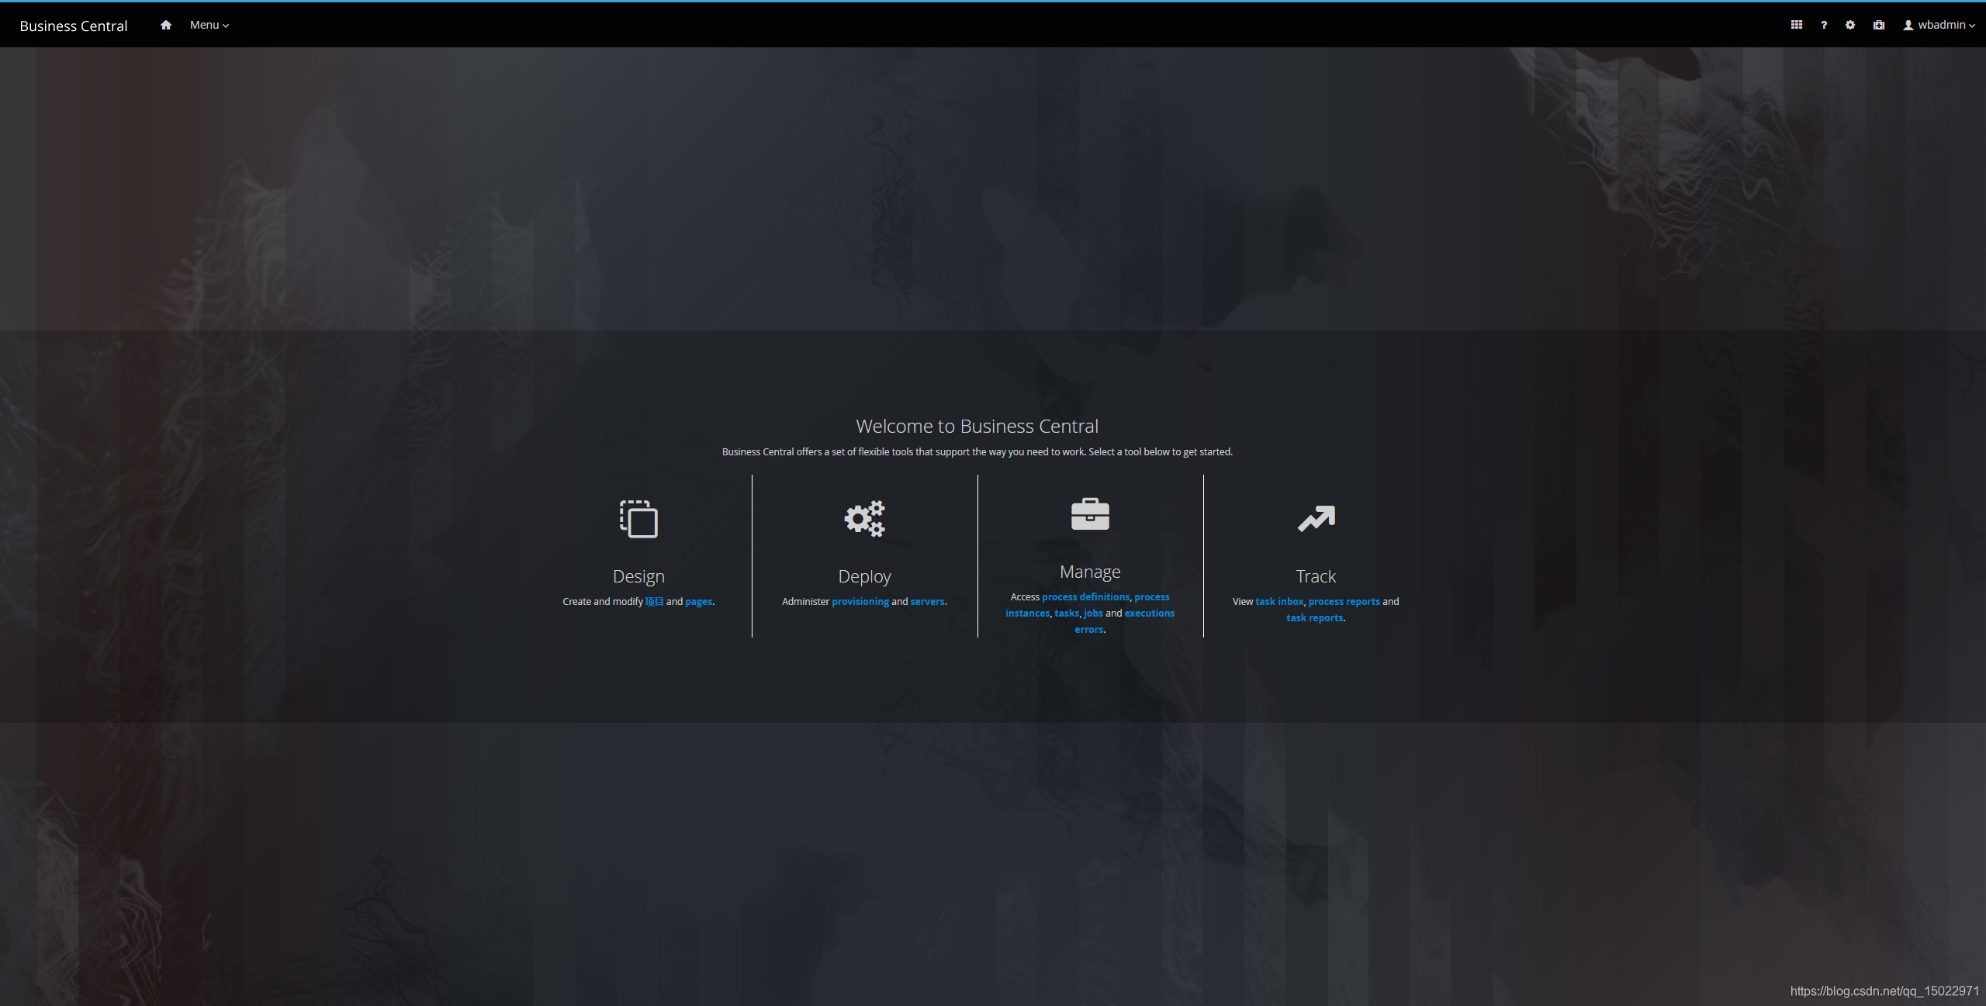The image size is (1986, 1006).
Task: Open the pages link under Design
Action: (x=698, y=602)
